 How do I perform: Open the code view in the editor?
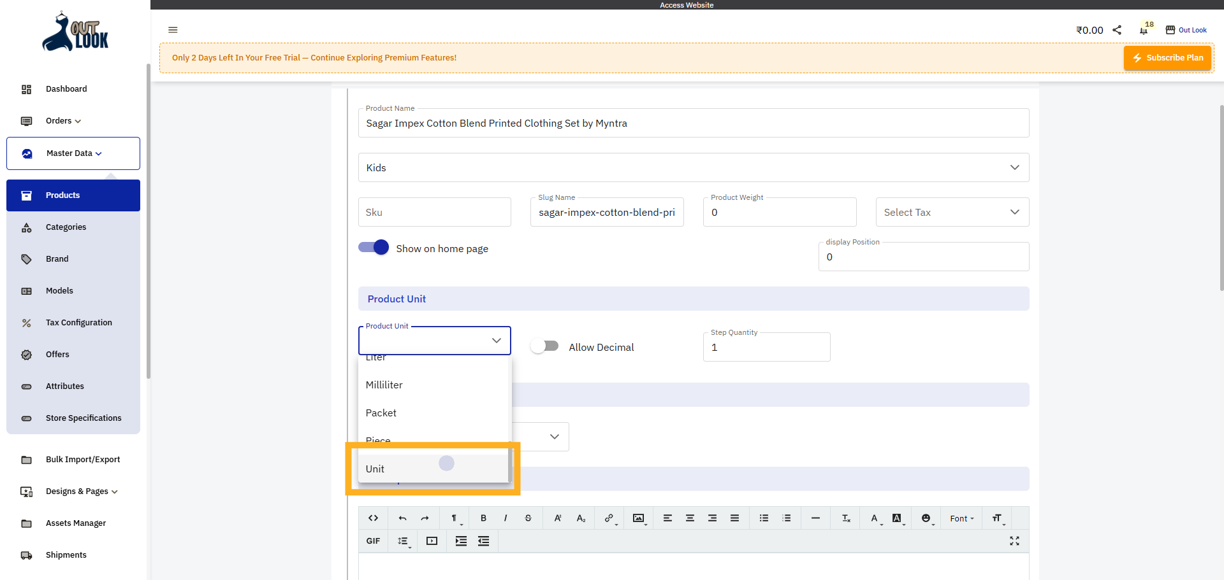pyautogui.click(x=374, y=518)
